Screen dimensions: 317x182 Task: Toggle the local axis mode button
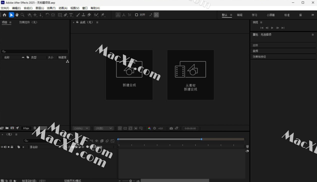point(118,15)
